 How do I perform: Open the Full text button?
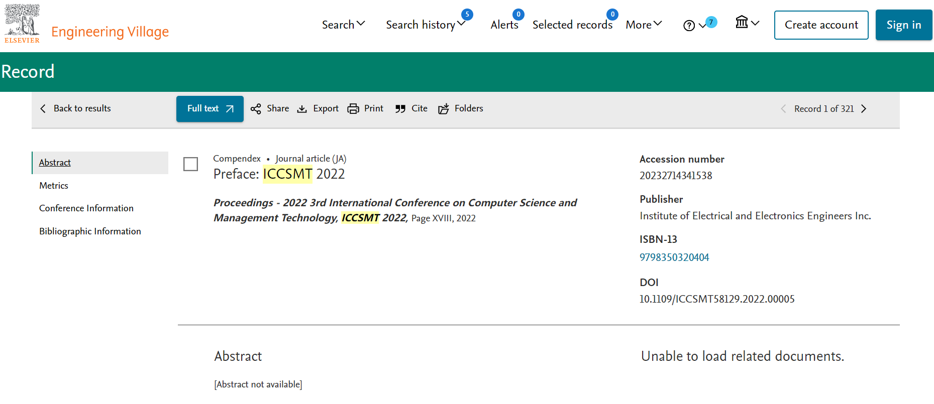coord(210,109)
